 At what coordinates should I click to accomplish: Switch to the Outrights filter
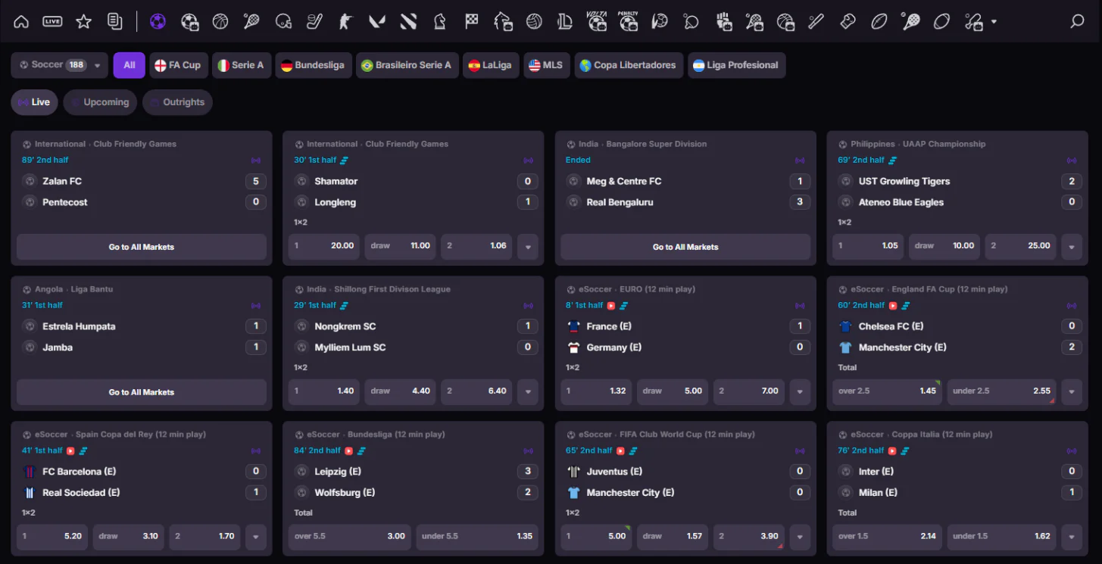click(177, 102)
